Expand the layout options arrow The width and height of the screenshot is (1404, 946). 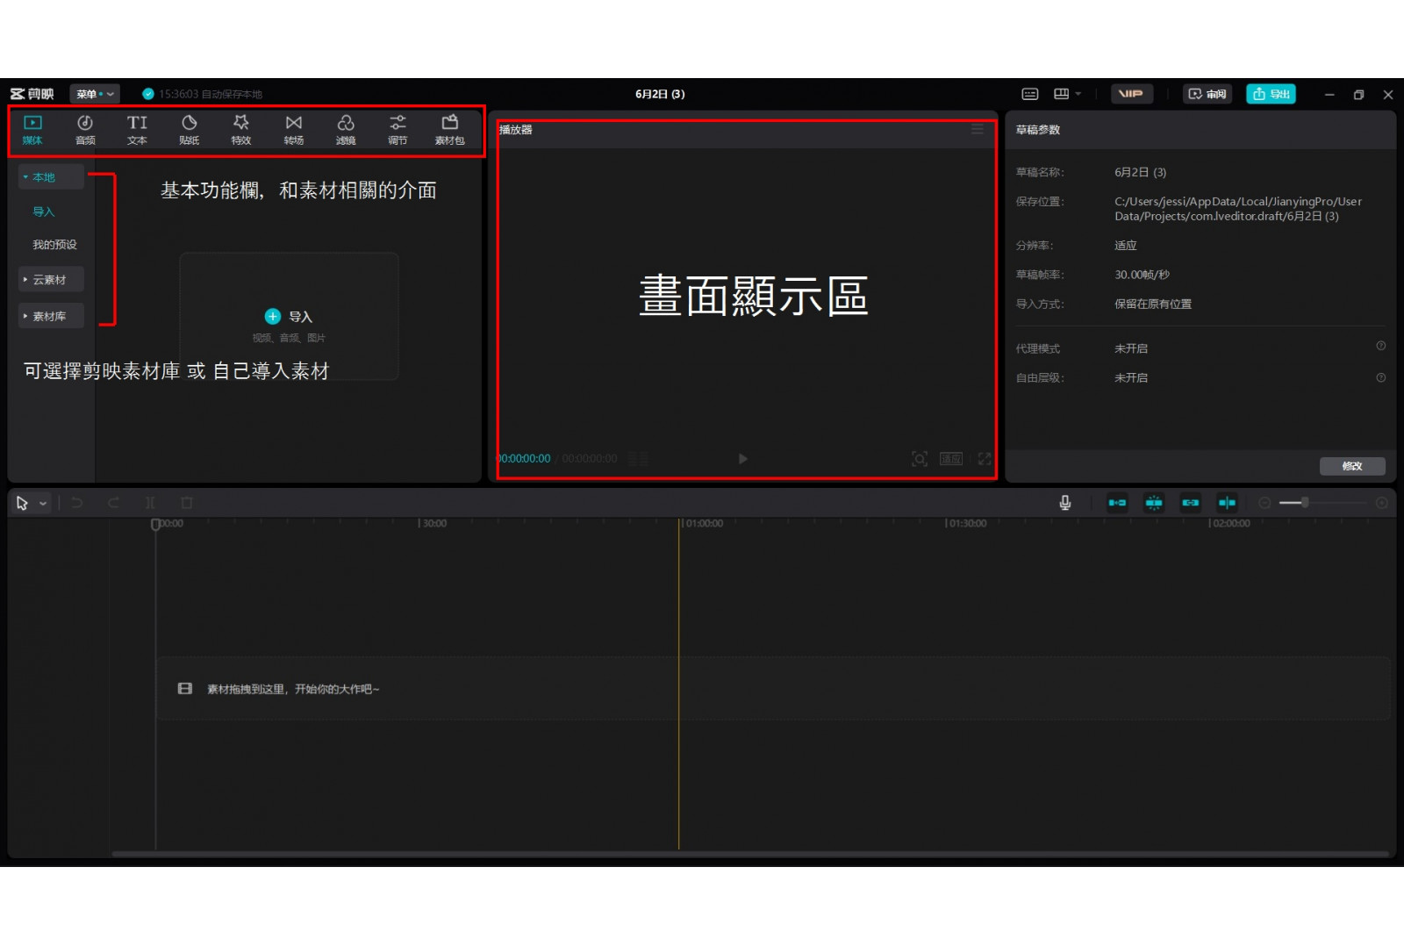[x=1078, y=94]
